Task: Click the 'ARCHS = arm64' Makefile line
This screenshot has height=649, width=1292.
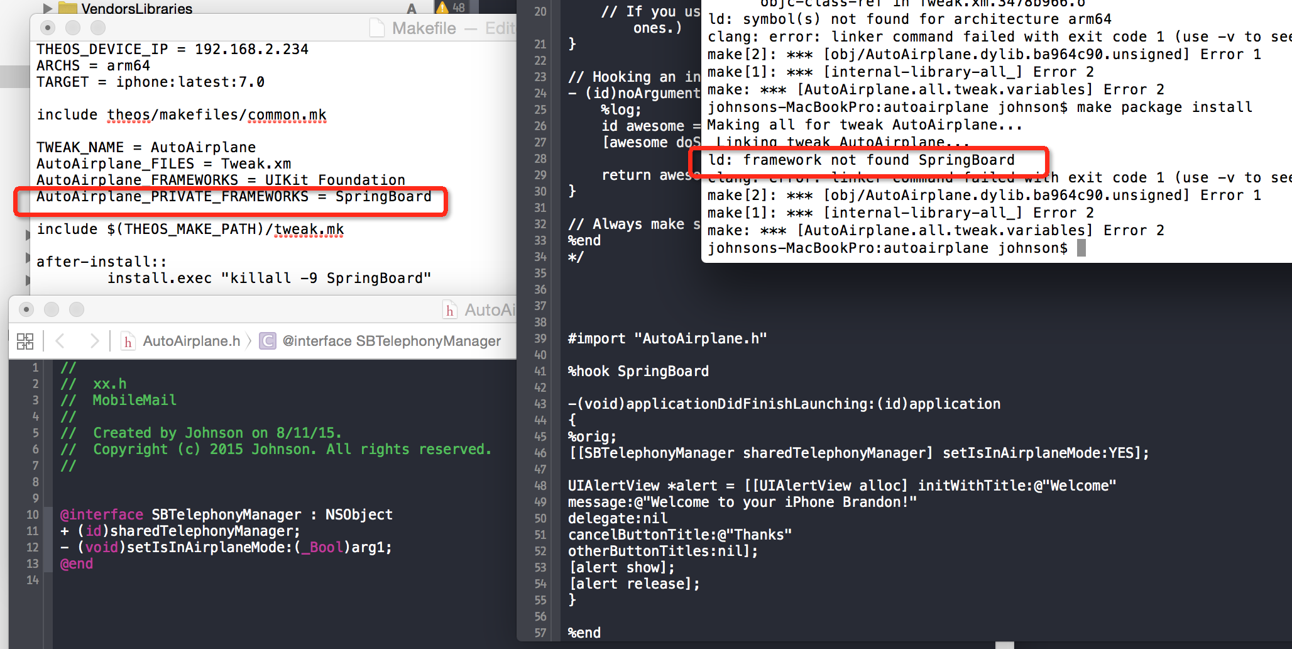Action: [x=93, y=65]
